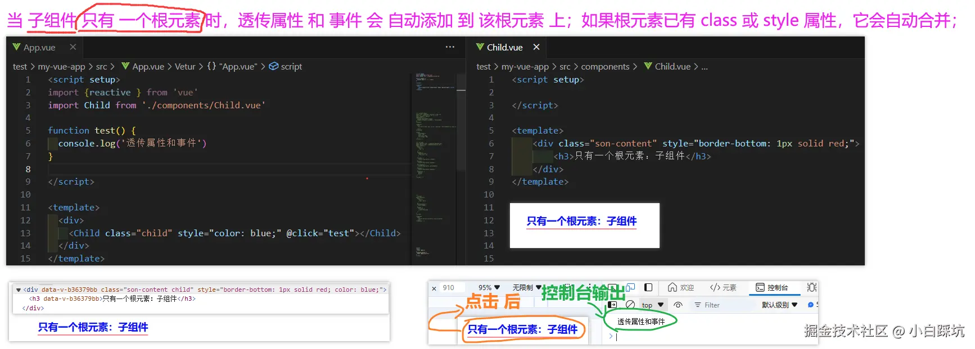Click the script cube breadcrumb
Image resolution: width=975 pixels, height=349 pixels.
tap(286, 67)
